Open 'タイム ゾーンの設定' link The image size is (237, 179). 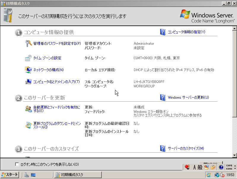(47, 58)
